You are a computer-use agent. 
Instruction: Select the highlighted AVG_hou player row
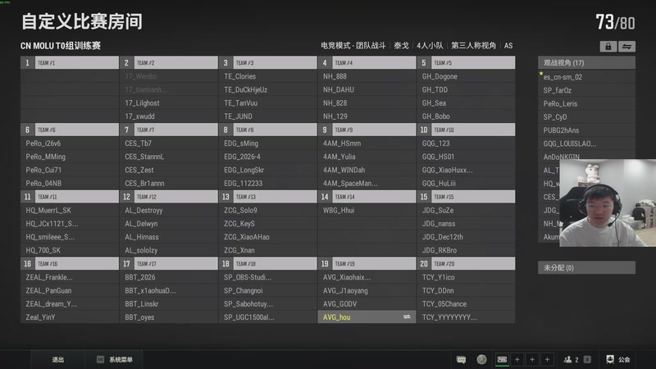(367, 317)
